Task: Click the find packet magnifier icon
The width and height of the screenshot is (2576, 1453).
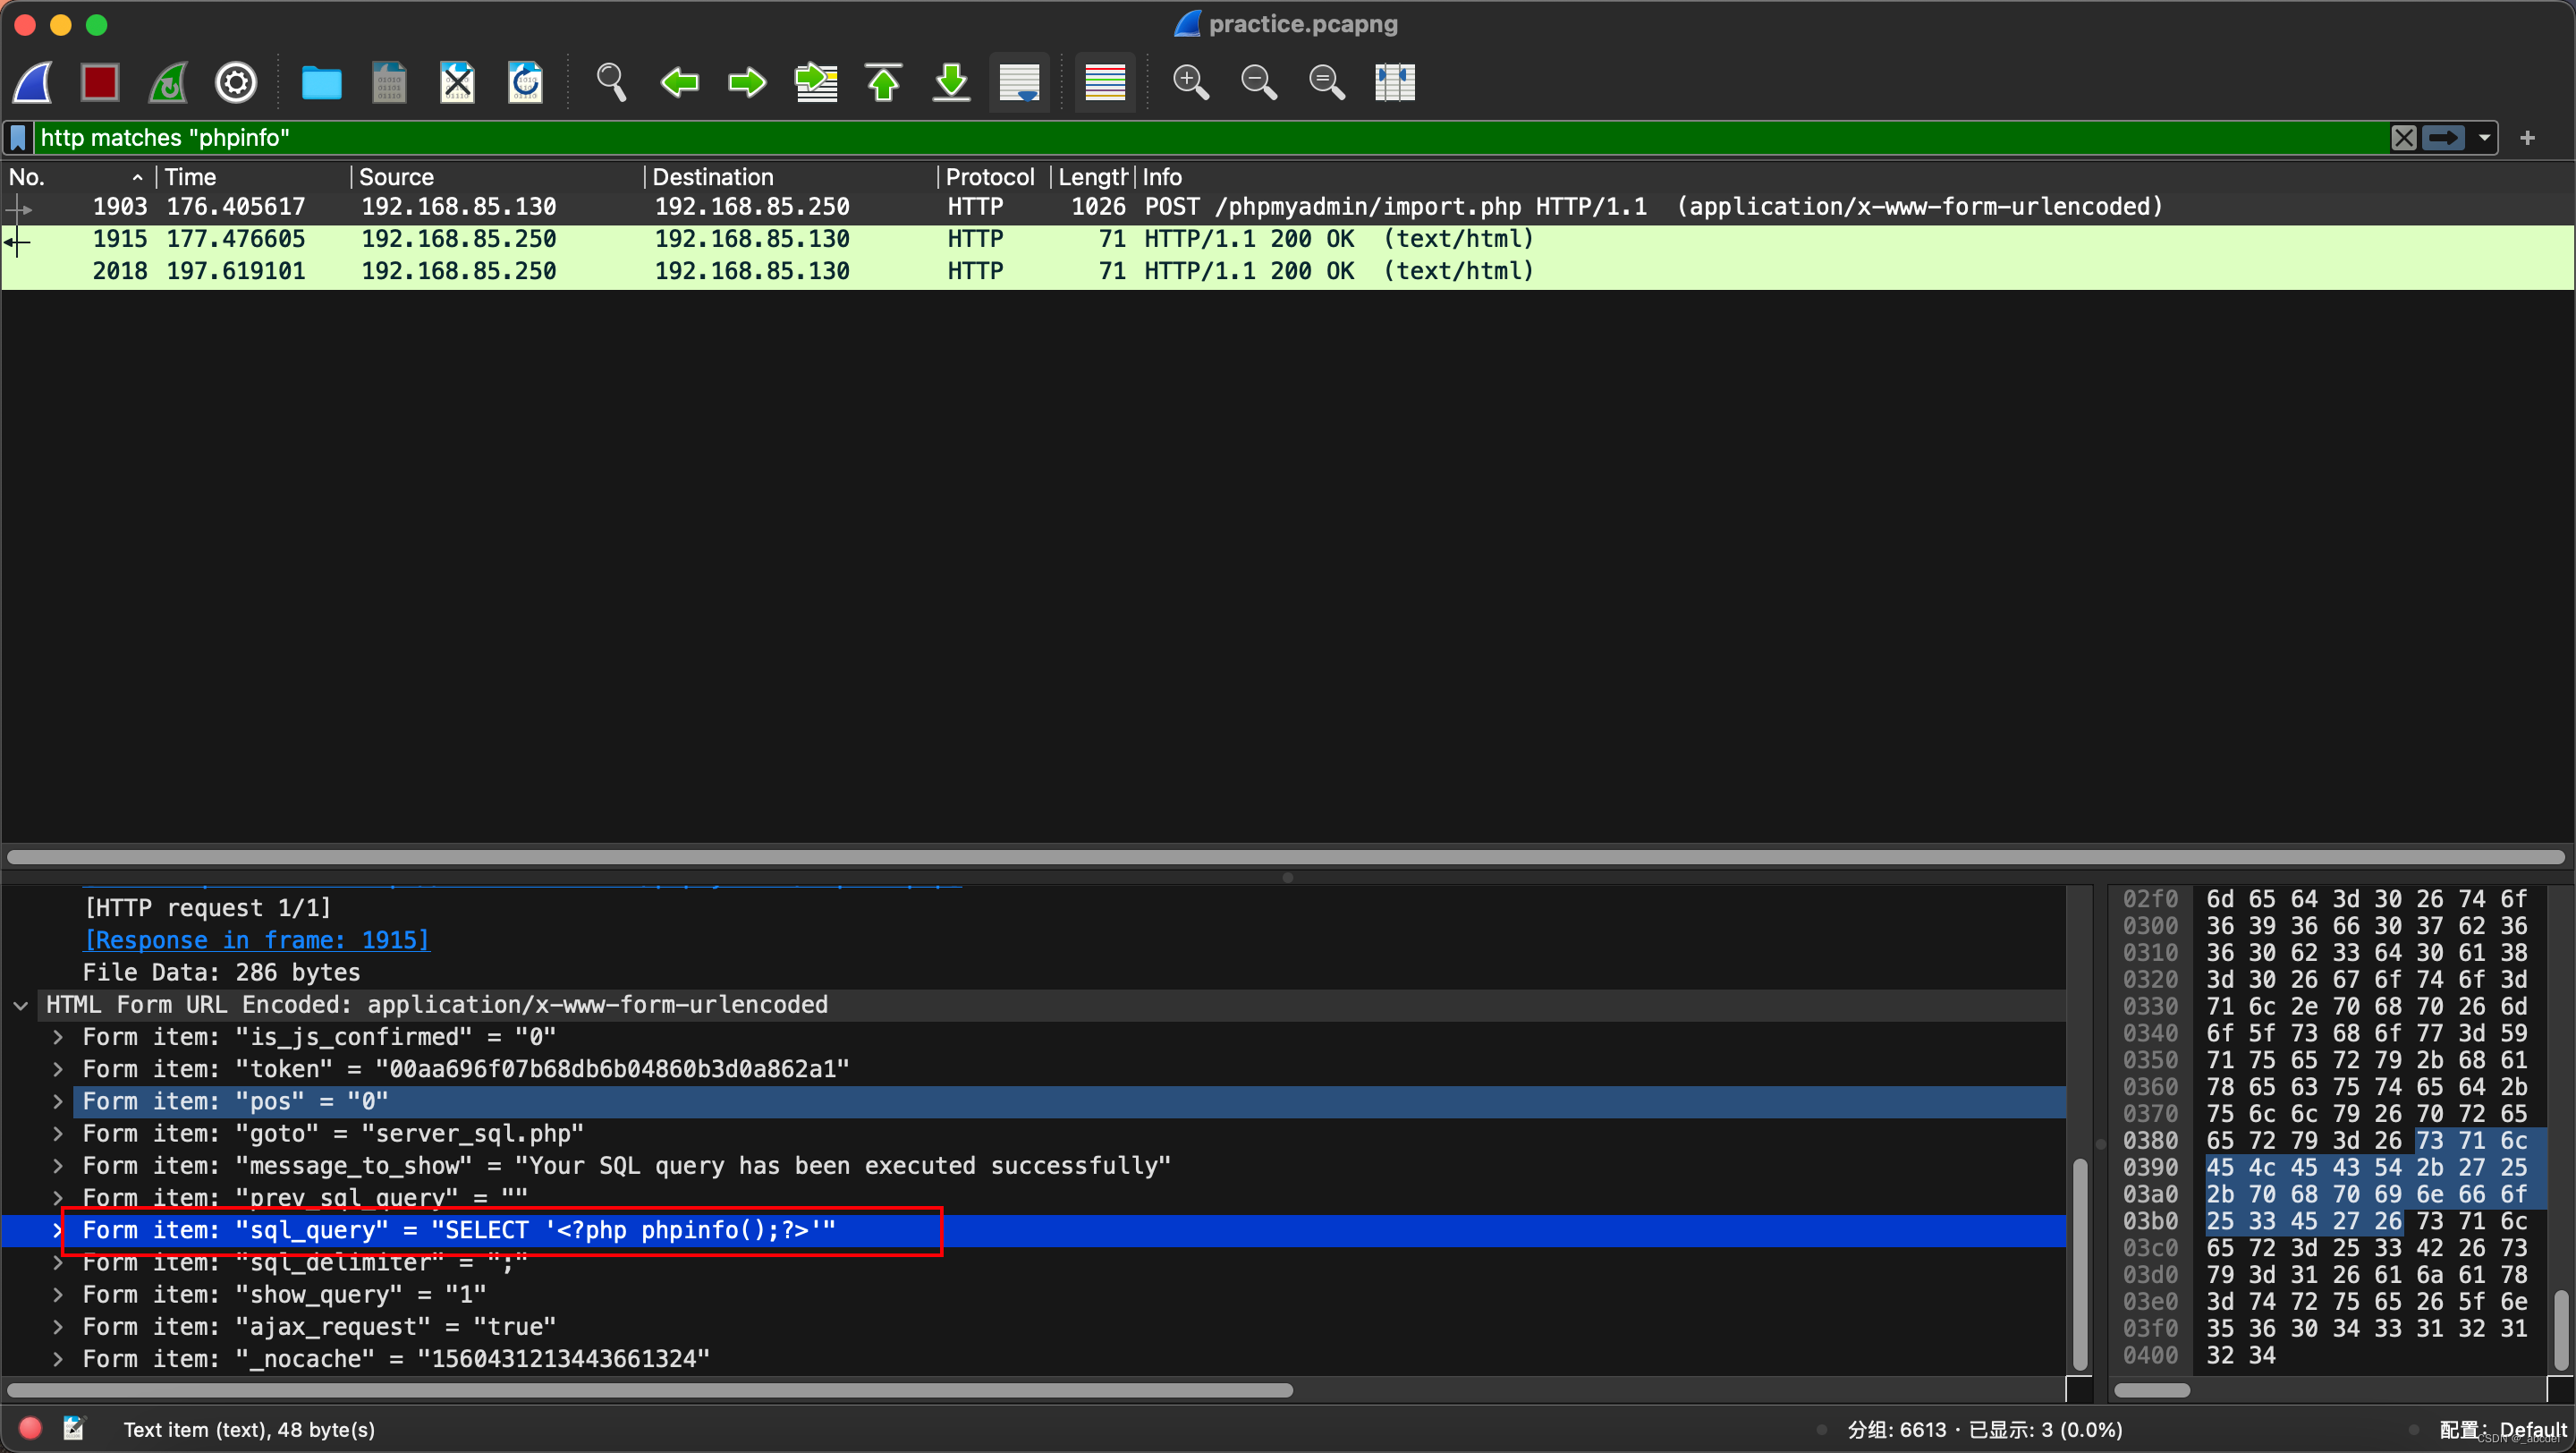Action: pyautogui.click(x=610, y=82)
